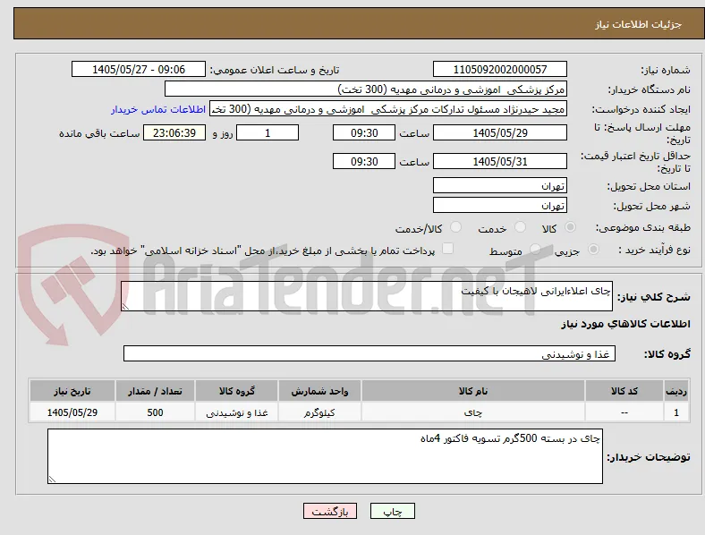Click the need date cell 1405/05/29
Viewport: 705px width, 535px height.
[72, 412]
